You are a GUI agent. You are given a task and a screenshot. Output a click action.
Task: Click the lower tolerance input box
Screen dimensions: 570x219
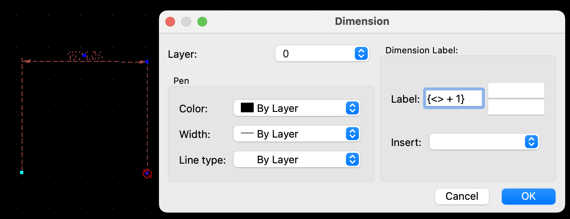point(516,107)
